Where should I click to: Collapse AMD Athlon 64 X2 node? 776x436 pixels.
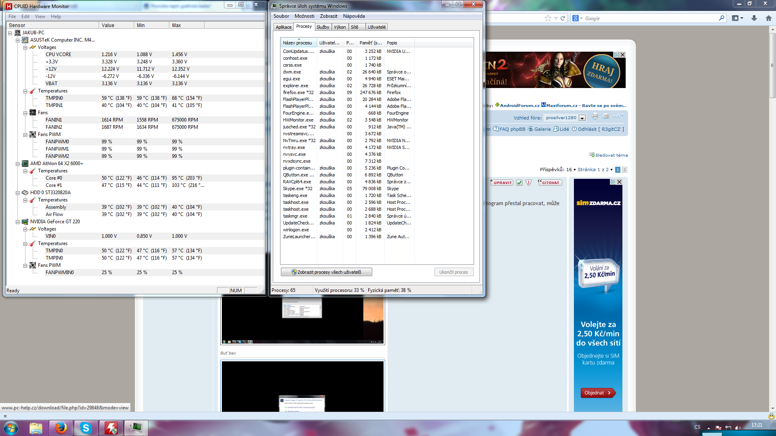coord(17,163)
